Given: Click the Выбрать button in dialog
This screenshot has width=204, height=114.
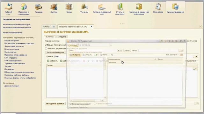Looking at the screenshot, I should pyautogui.click(x=75, y=55).
